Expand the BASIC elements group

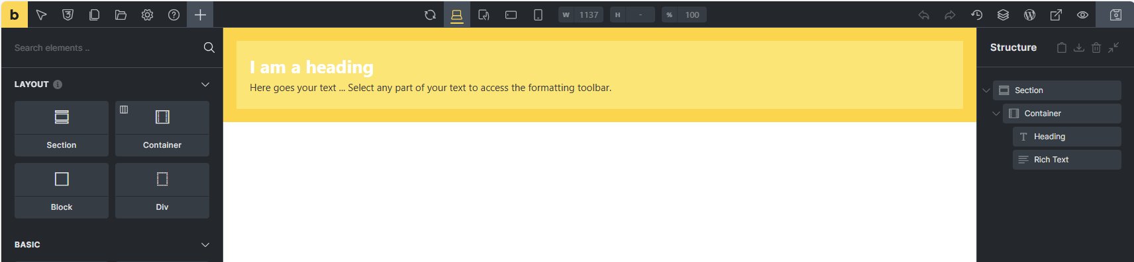click(205, 245)
